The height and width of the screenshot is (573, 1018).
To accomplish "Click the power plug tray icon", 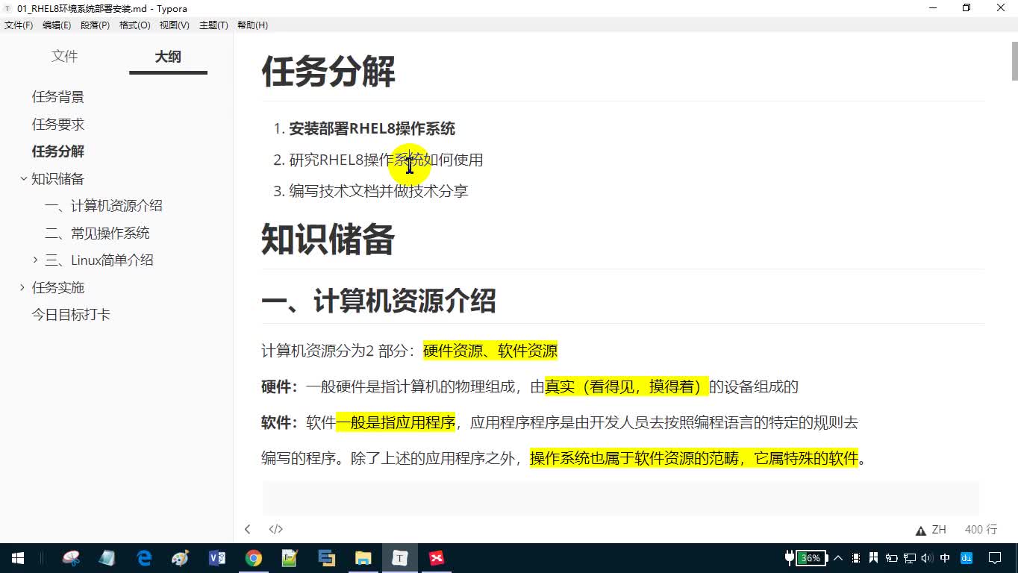I will [790, 558].
